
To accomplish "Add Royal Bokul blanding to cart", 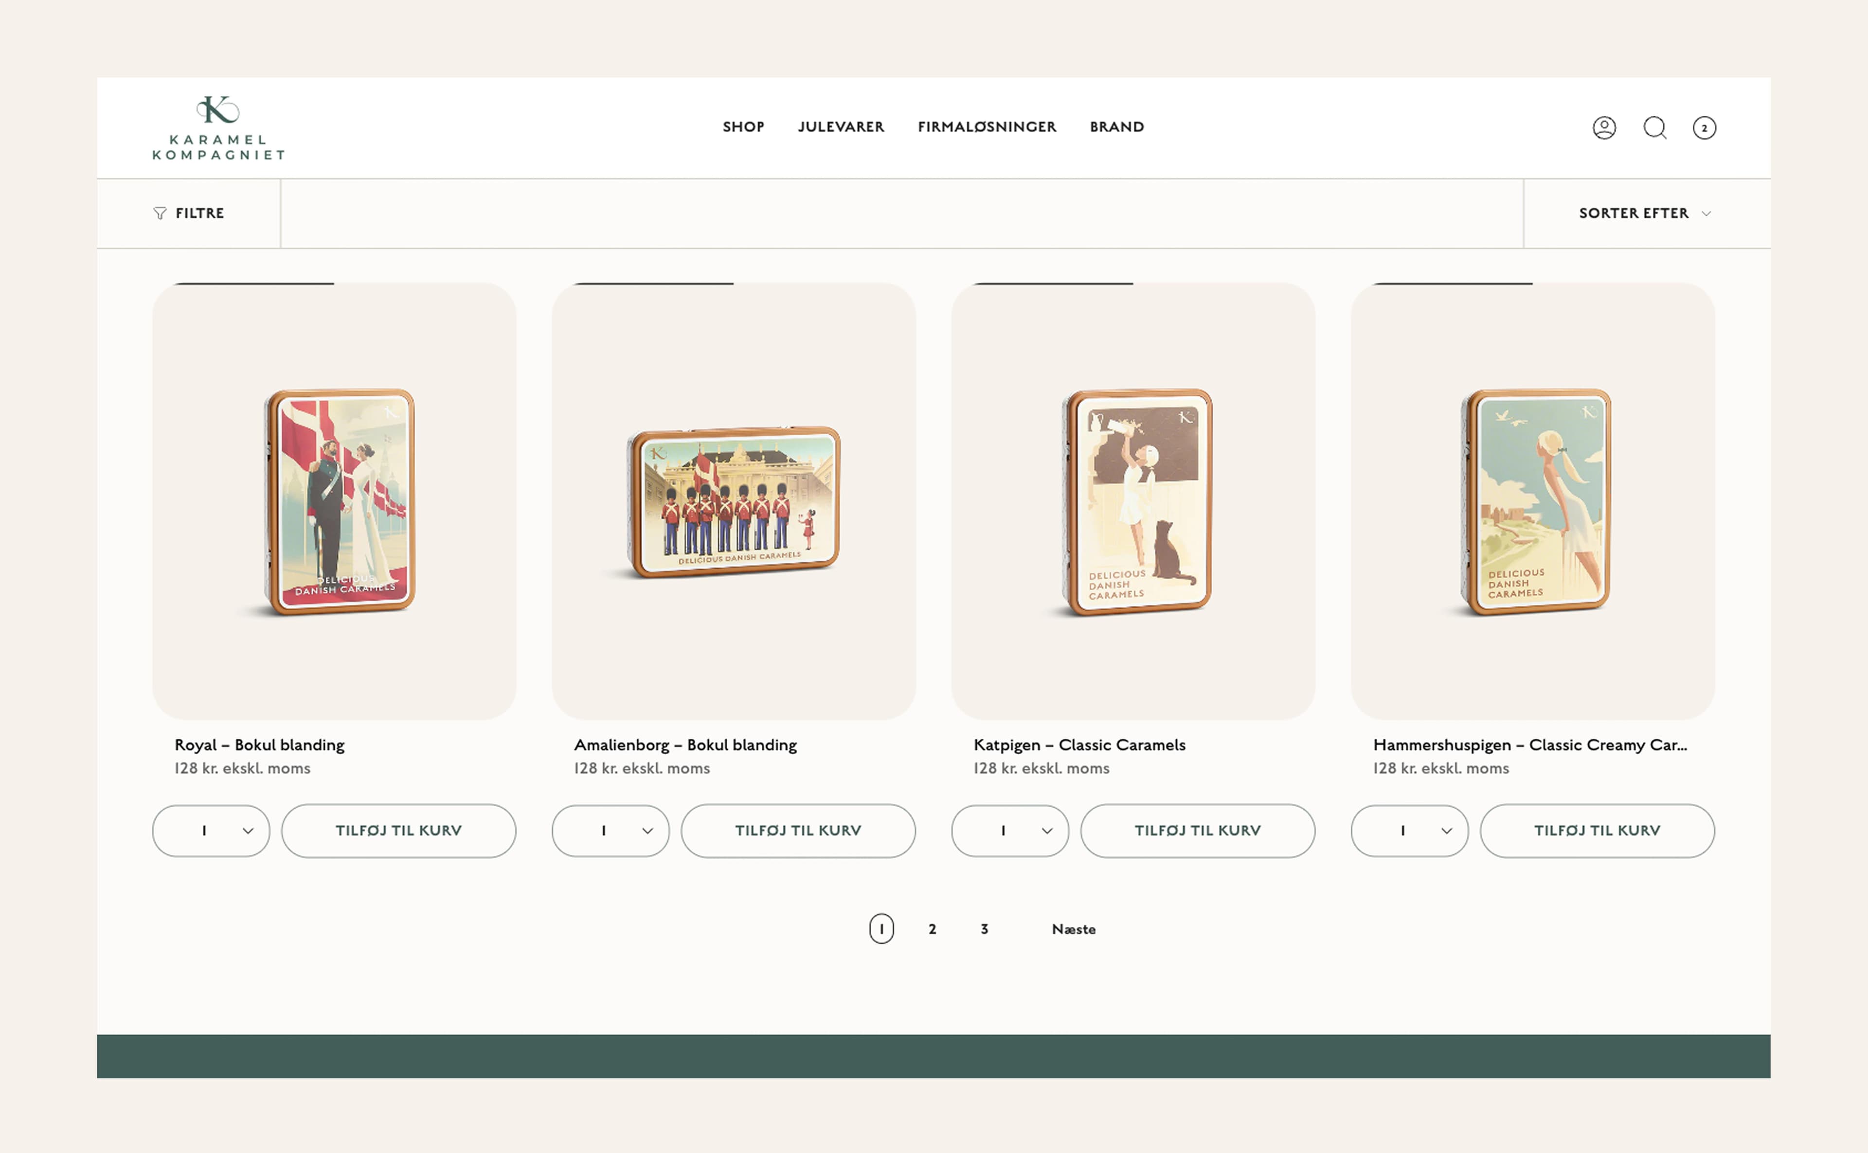I will click(398, 831).
